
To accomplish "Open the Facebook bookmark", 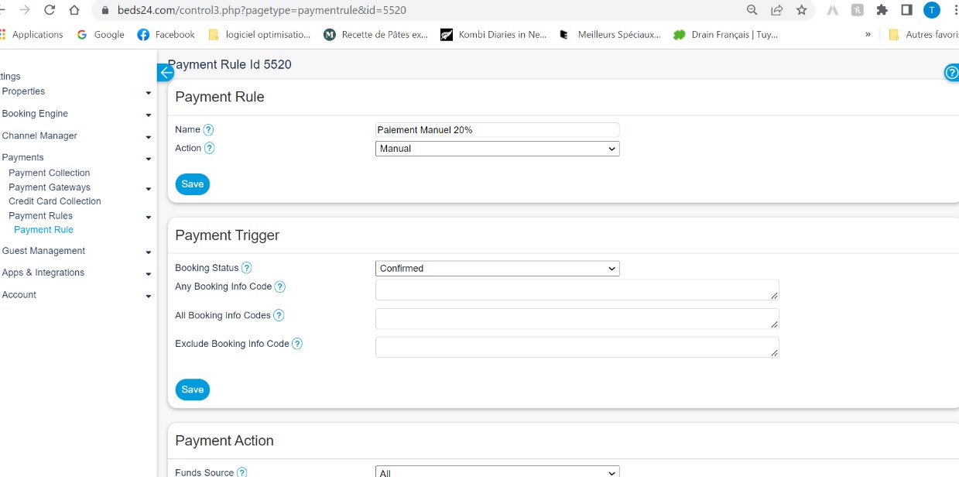I will (166, 34).
